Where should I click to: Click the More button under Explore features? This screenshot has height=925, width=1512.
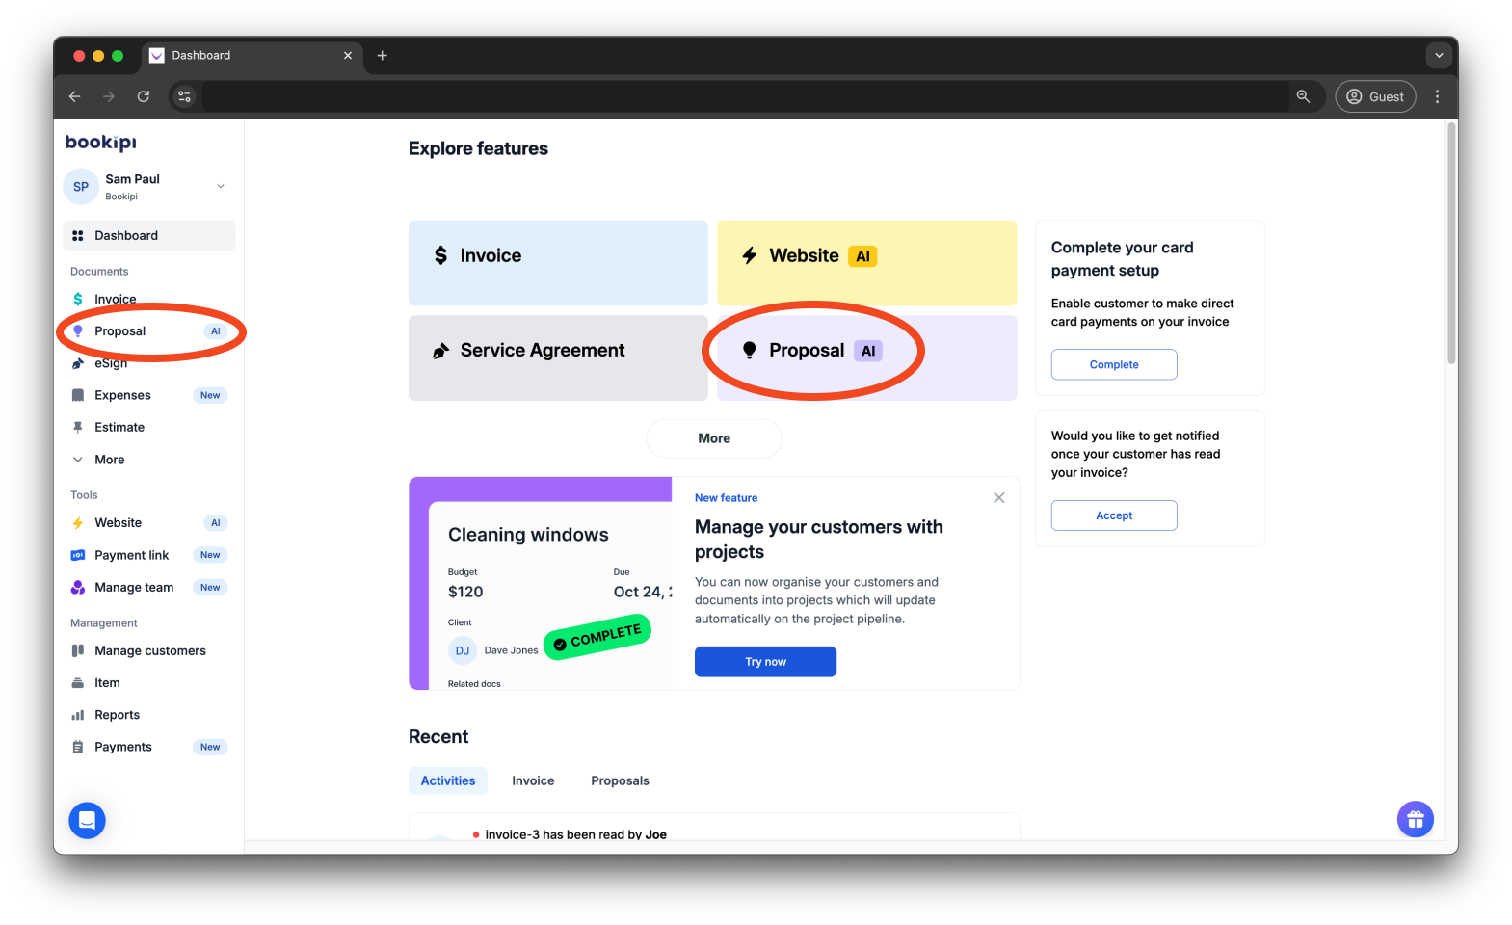coord(714,438)
